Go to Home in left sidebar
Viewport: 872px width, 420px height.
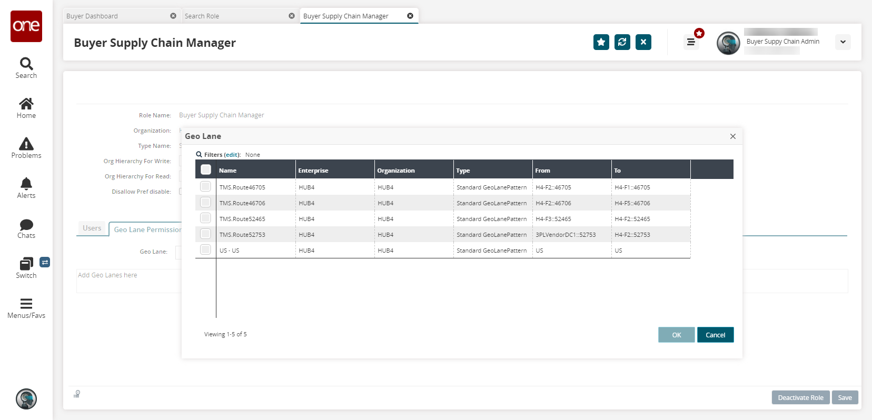pos(26,108)
